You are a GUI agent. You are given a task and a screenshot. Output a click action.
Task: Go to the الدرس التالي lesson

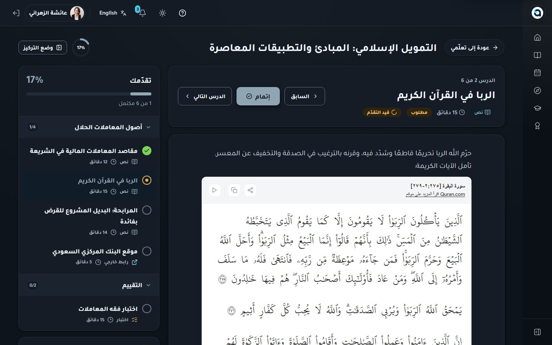tap(205, 96)
